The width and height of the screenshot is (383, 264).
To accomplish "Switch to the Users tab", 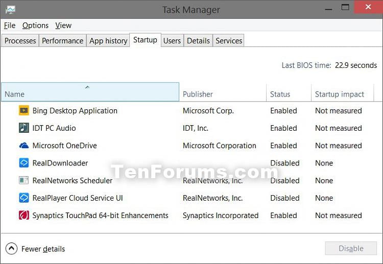I will pyautogui.click(x=172, y=40).
